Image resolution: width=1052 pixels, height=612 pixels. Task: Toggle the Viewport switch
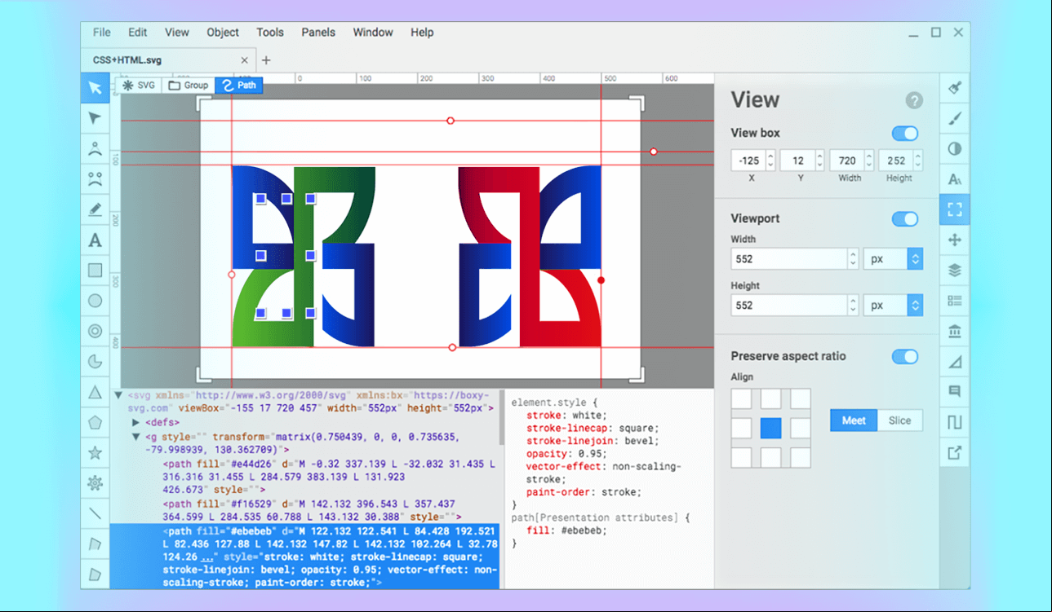coord(905,218)
